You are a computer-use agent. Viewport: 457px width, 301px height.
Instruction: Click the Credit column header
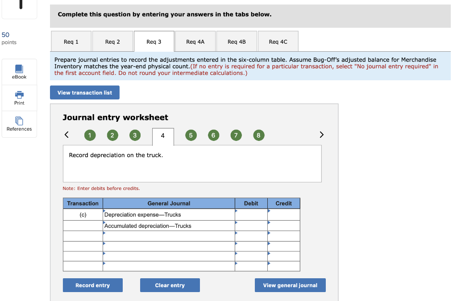pos(284,203)
